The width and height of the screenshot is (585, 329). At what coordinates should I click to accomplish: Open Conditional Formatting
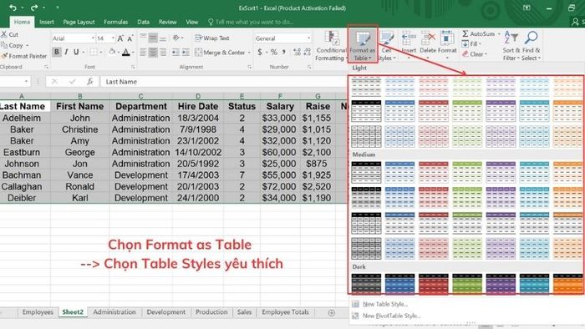331,45
